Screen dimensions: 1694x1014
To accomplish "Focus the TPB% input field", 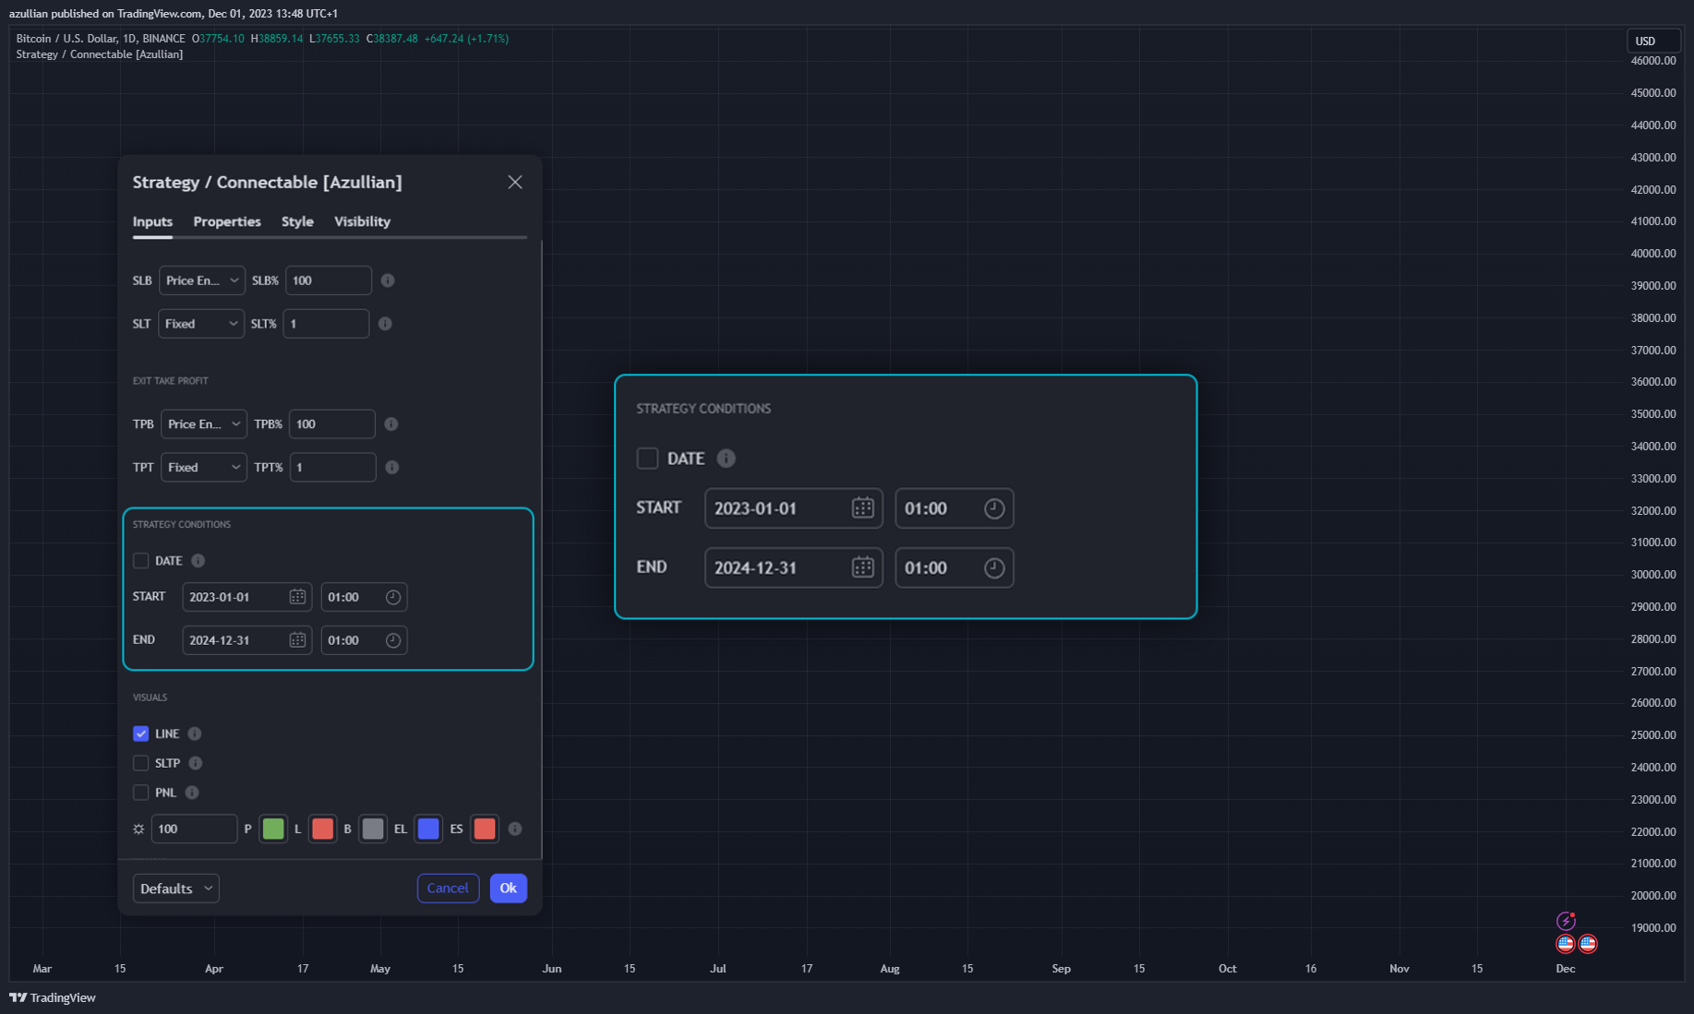I will (x=332, y=424).
